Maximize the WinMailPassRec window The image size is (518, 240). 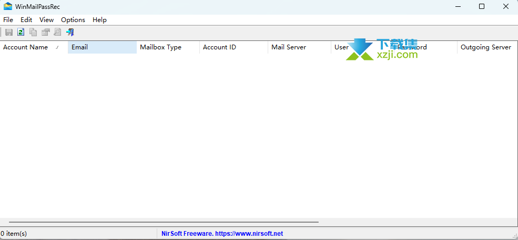point(482,6)
